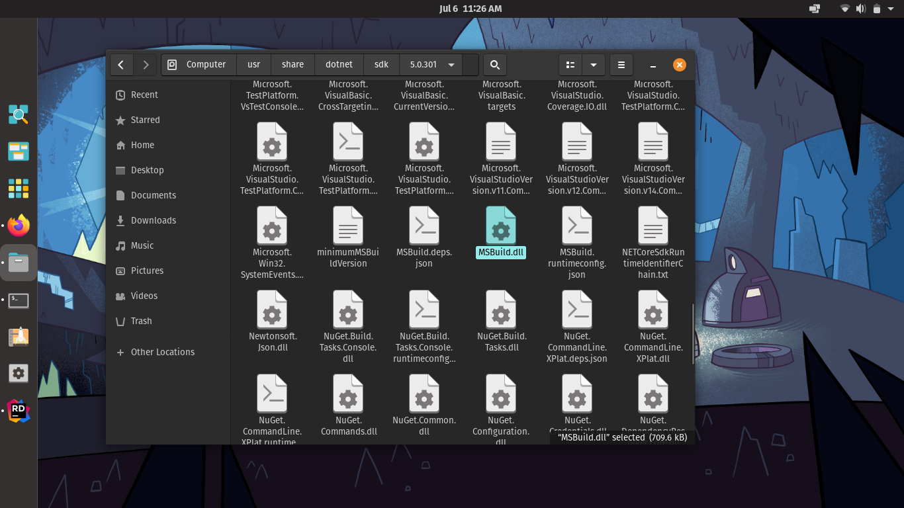904x508 pixels.
Task: Select the NuGet.CommandLine.XPlat.dll file icon
Action: (653, 310)
